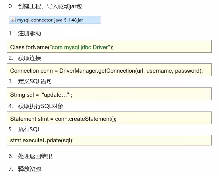Click the heading 1 注册驱动
This screenshot has height=176, width=219.
tap(25, 33)
